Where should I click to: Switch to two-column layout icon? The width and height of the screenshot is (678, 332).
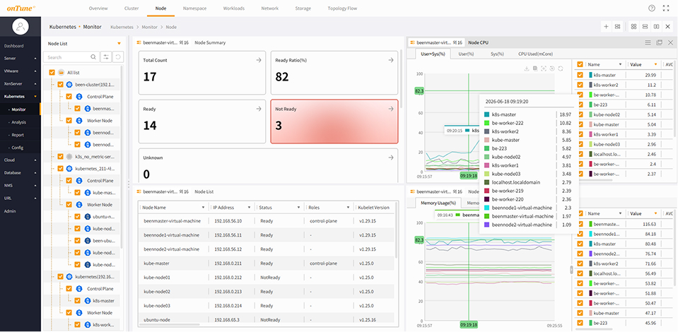[657, 27]
